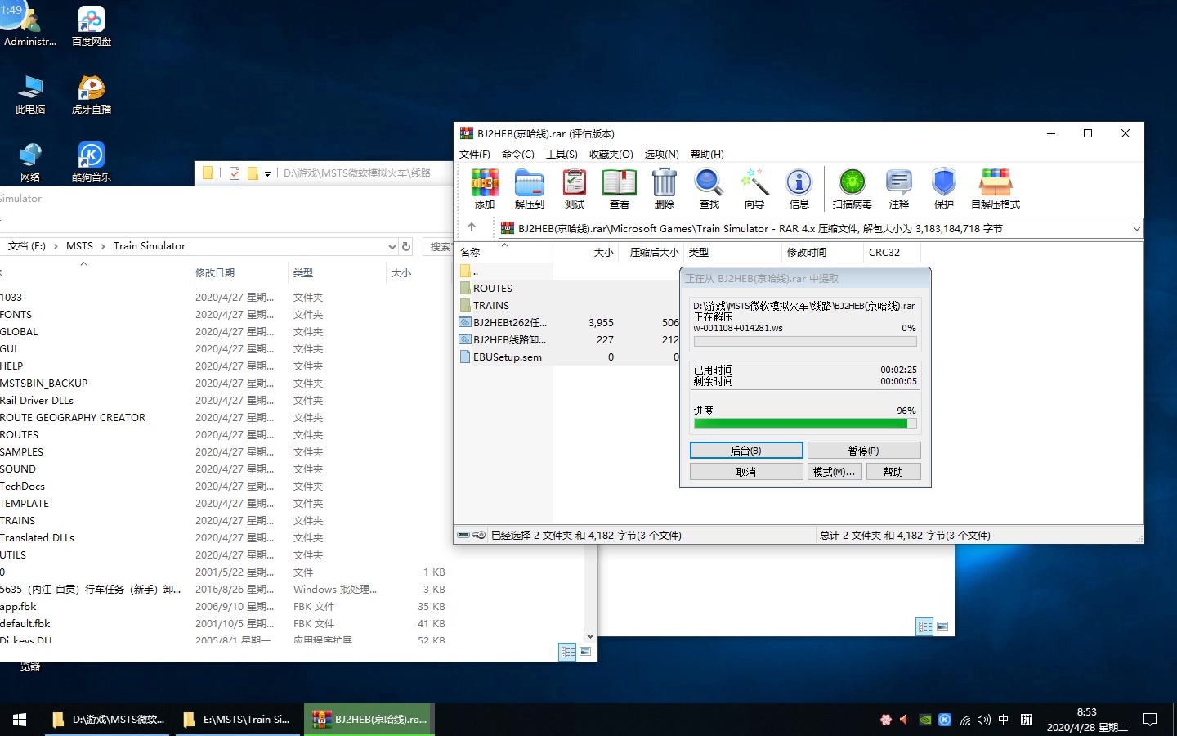Image resolution: width=1177 pixels, height=736 pixels.
Task: Click the quick access toolbar dropdown arrow
Action: pyautogui.click(x=267, y=173)
